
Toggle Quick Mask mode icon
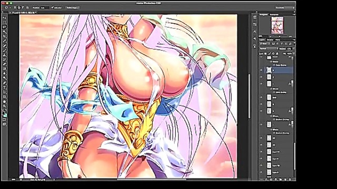coord(4,120)
